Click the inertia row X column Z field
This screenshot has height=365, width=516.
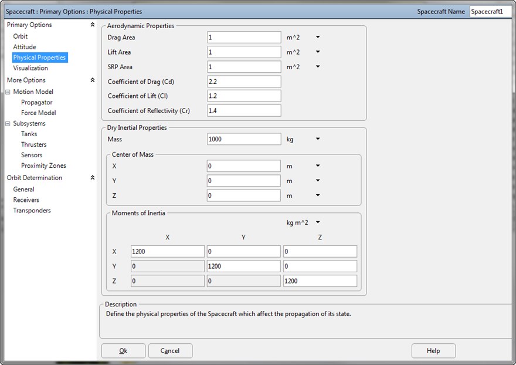point(320,251)
